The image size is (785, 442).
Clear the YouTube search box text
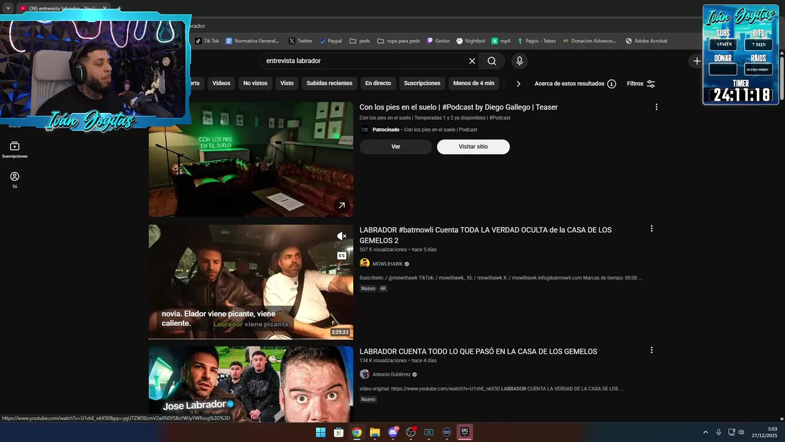[472, 61]
